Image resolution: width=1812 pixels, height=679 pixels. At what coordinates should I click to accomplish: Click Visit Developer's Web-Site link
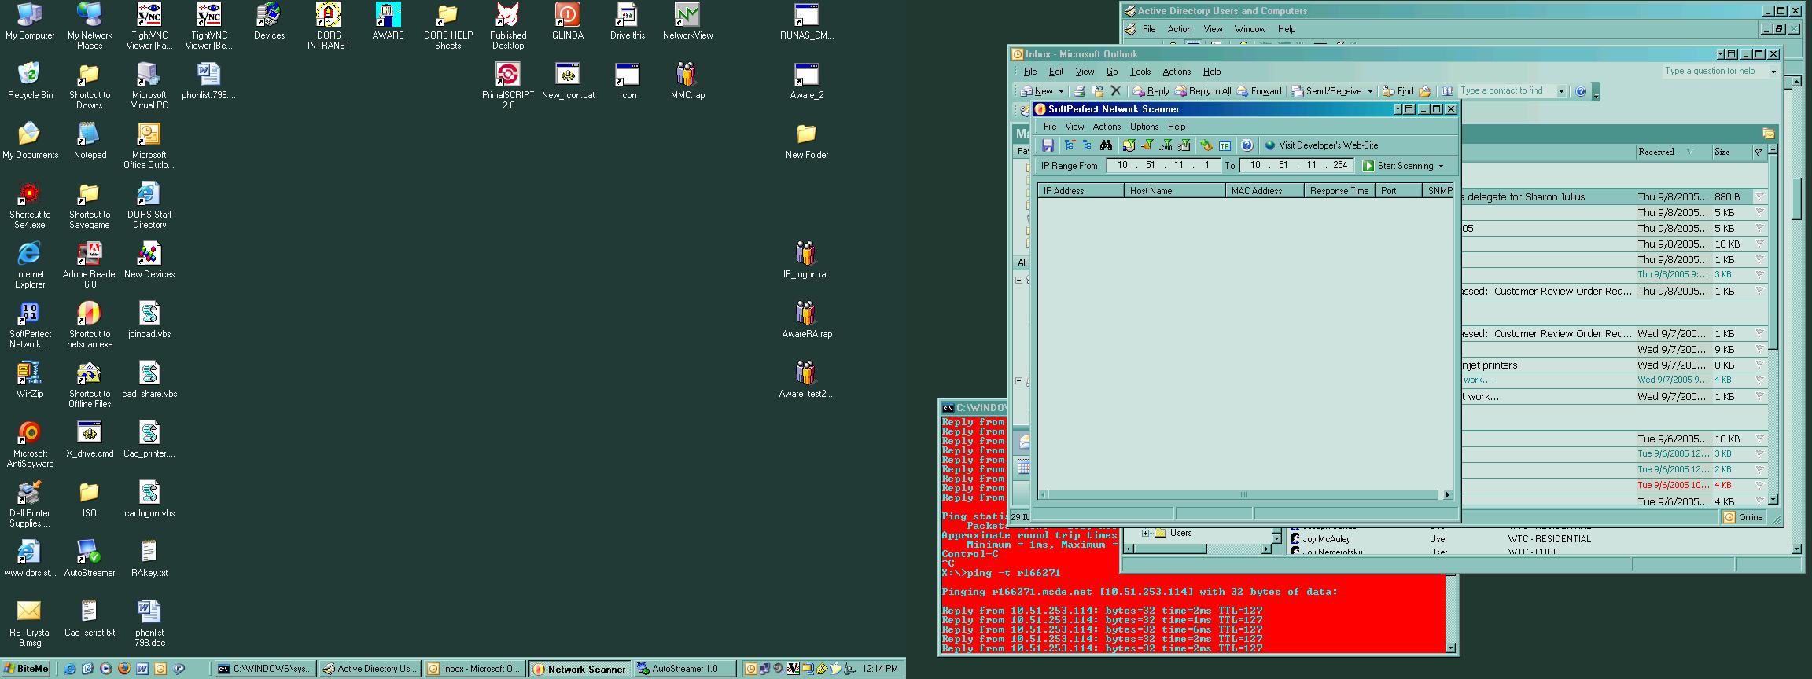pyautogui.click(x=1328, y=145)
